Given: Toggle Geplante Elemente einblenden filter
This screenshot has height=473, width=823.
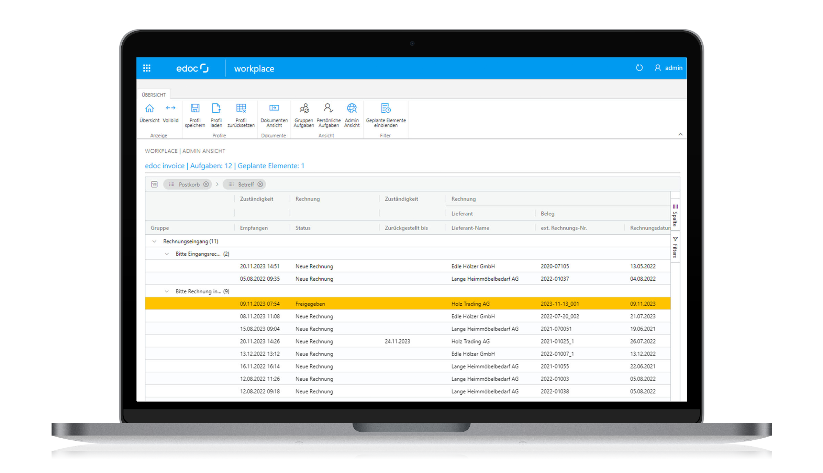Looking at the screenshot, I should click(386, 109).
